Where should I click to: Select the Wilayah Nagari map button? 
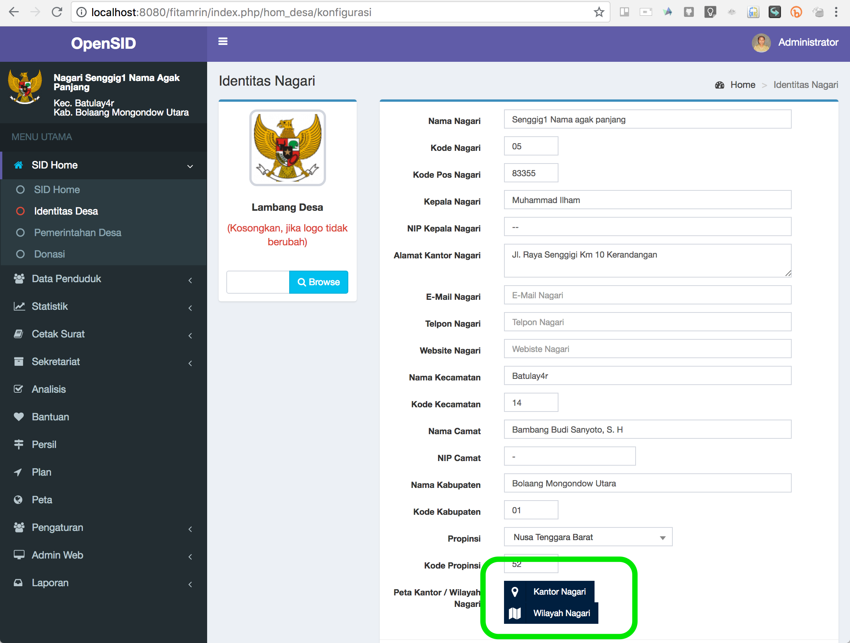[x=550, y=613]
